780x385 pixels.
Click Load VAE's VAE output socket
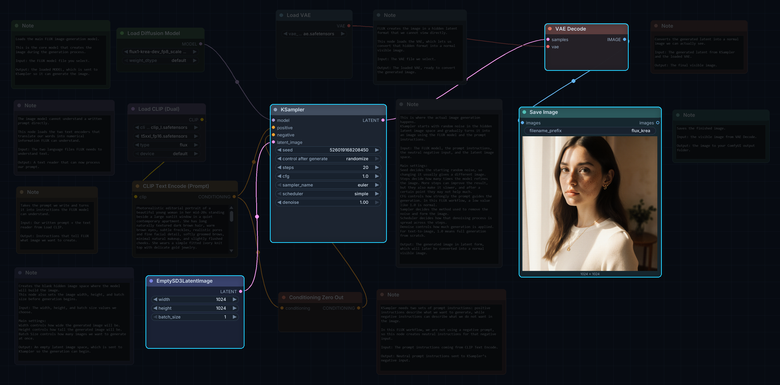point(349,26)
